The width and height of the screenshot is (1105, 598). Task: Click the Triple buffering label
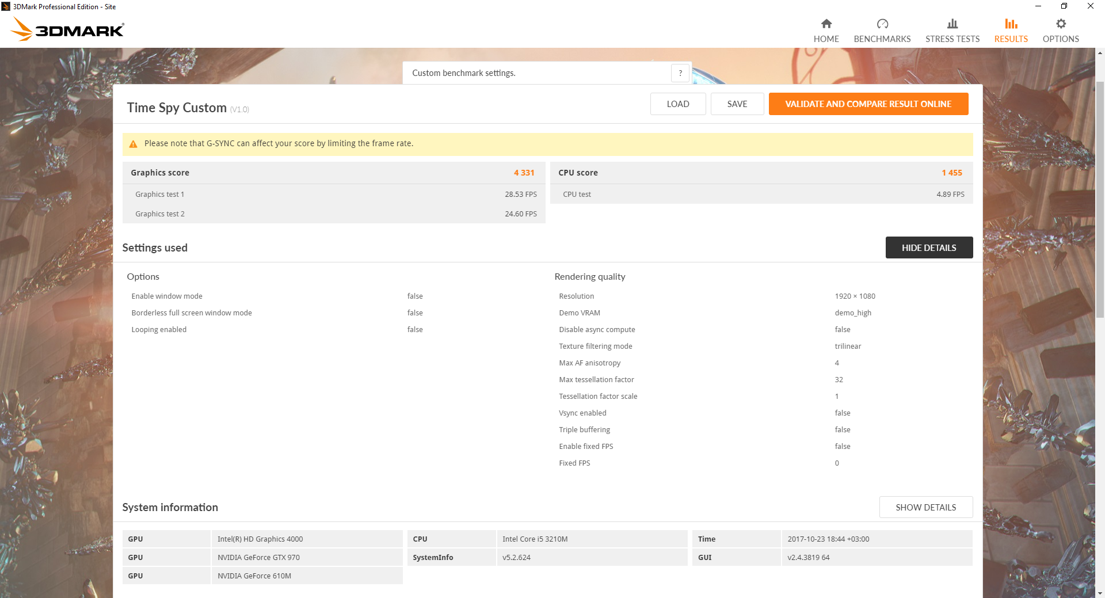(x=584, y=430)
